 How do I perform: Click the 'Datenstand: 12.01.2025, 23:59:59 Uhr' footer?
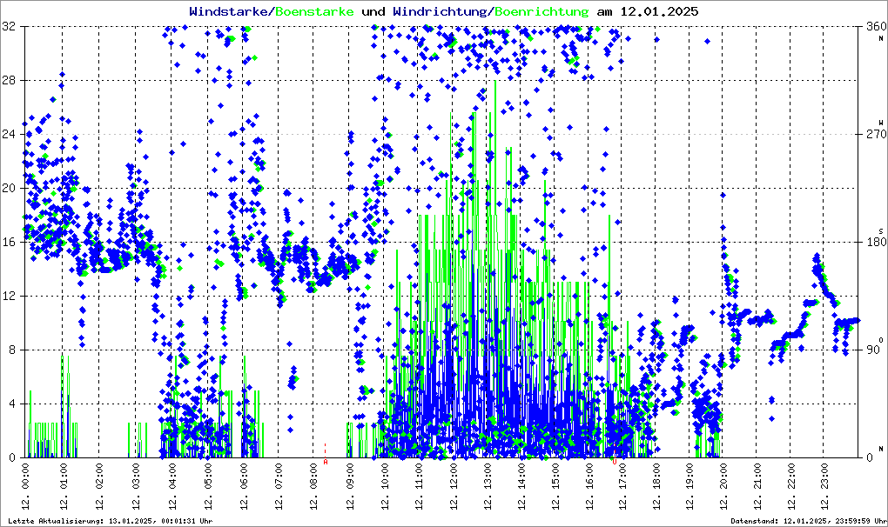809,521
